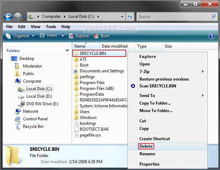Open the Help menu
This screenshot has height=170, width=220.
(x=66, y=26)
